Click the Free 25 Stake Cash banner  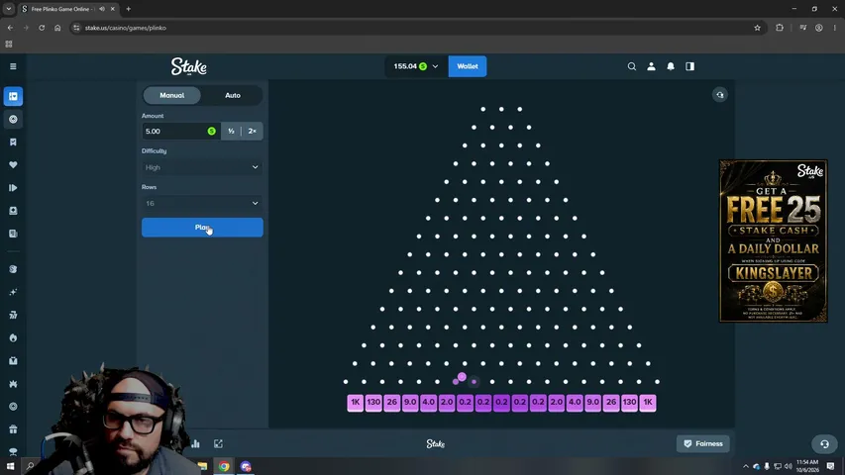pyautogui.click(x=774, y=240)
